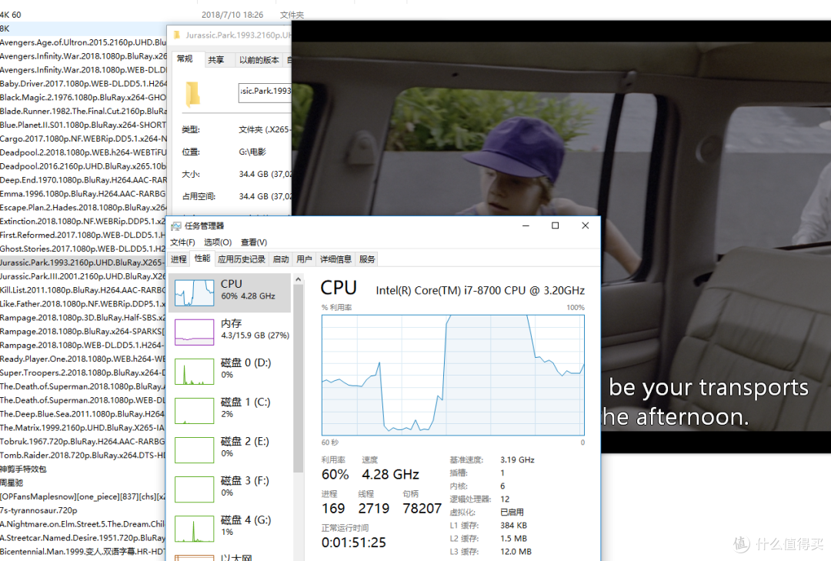The width and height of the screenshot is (831, 561).
Task: Select Ghost.Stories.2017.1080p entry
Action: click(x=83, y=249)
